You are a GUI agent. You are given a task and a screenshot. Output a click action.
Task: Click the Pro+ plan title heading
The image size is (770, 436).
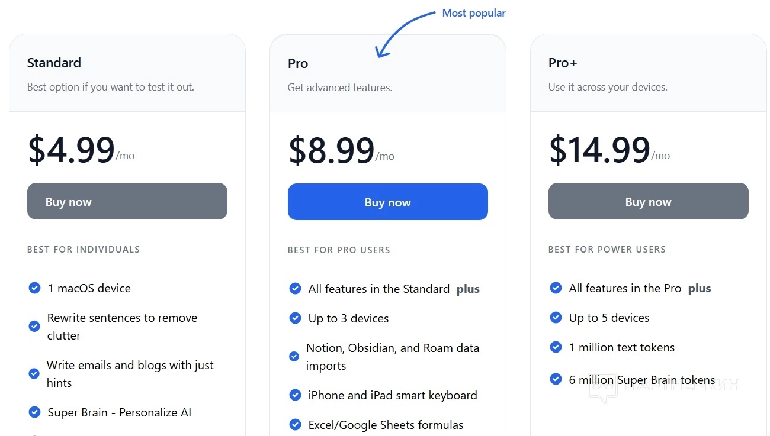[x=563, y=63]
